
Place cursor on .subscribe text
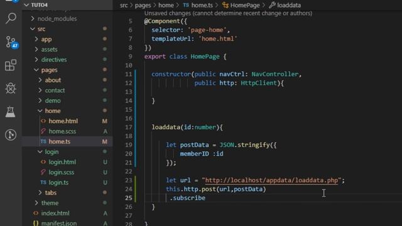point(187,198)
